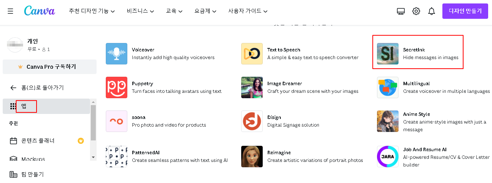Screen dimensions: 492x183
Task: Open the settings gear icon
Action: pyautogui.click(x=416, y=11)
